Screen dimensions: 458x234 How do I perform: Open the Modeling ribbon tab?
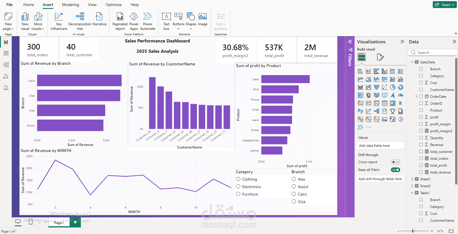(71, 5)
